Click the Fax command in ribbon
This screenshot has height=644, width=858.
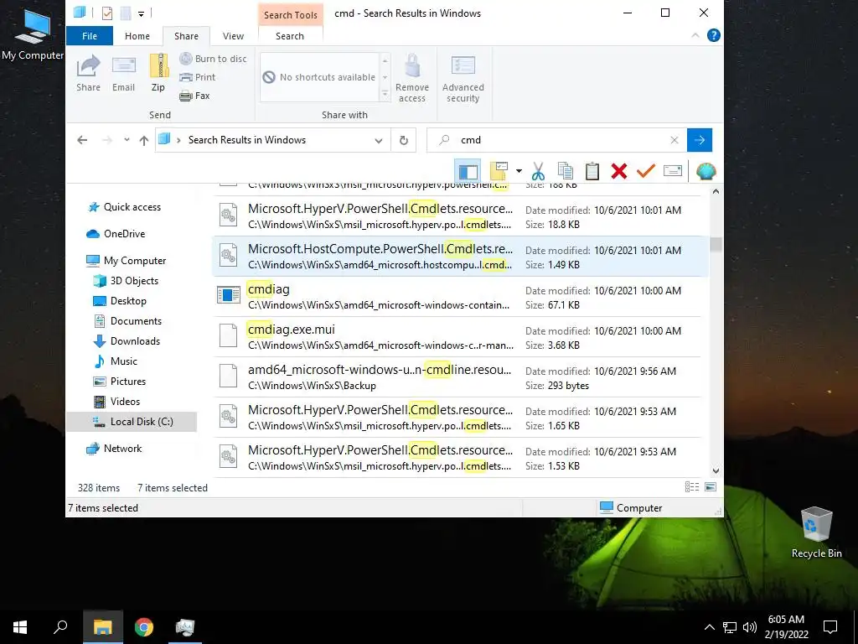[194, 96]
